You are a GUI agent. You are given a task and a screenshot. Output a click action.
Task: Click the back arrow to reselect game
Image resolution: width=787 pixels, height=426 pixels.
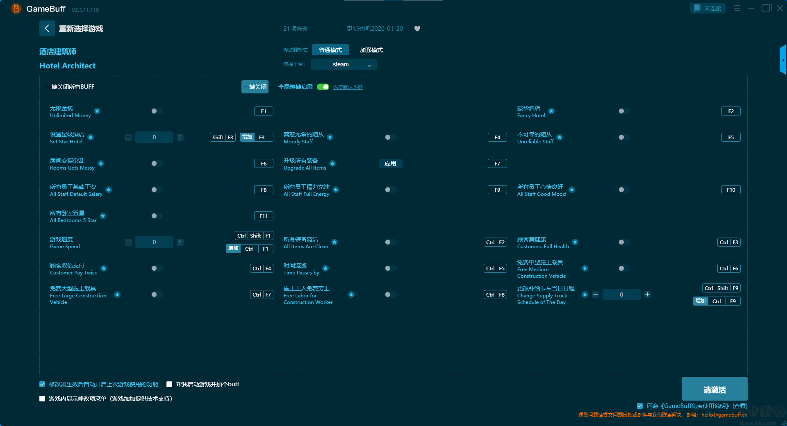pyautogui.click(x=47, y=28)
